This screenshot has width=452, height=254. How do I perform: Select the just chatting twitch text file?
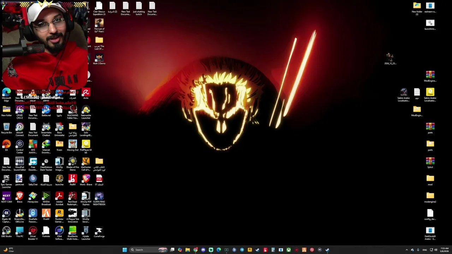[139, 9]
